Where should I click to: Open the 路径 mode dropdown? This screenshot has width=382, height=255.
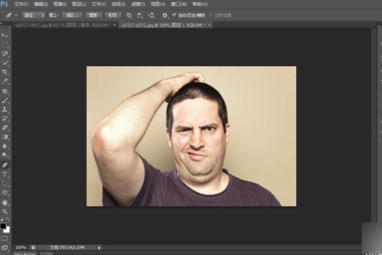[x=34, y=15]
